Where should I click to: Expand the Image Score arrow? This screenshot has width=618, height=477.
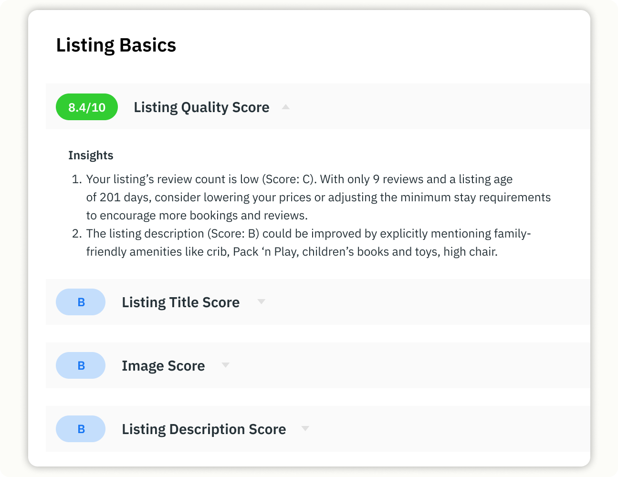226,365
